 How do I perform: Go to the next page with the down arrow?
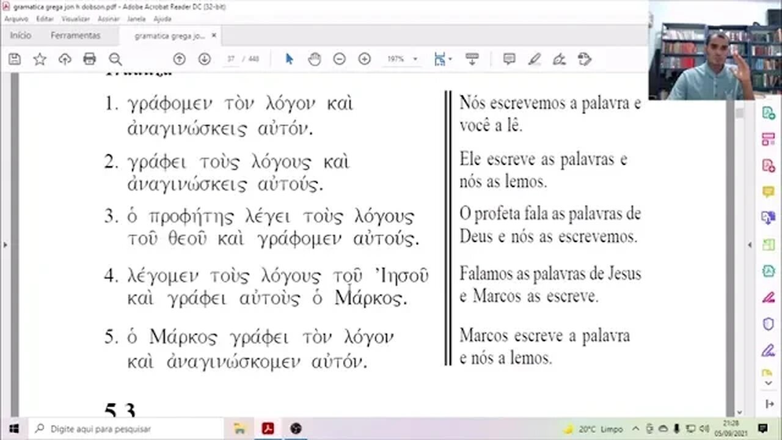click(204, 59)
